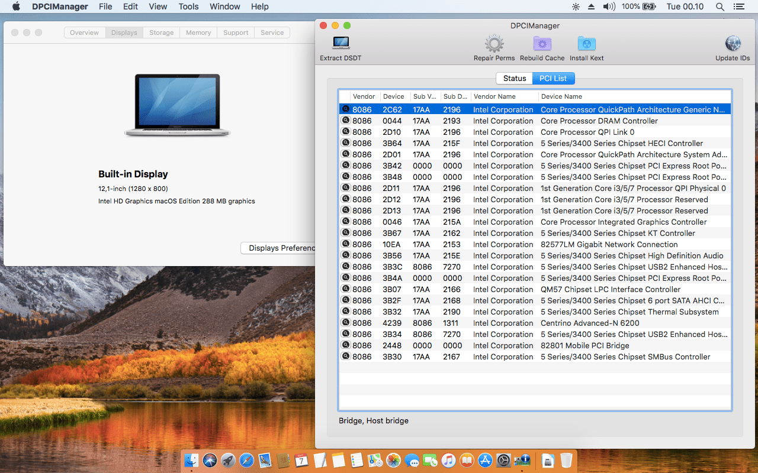
Task: Select the PCI List tab
Action: pos(553,78)
